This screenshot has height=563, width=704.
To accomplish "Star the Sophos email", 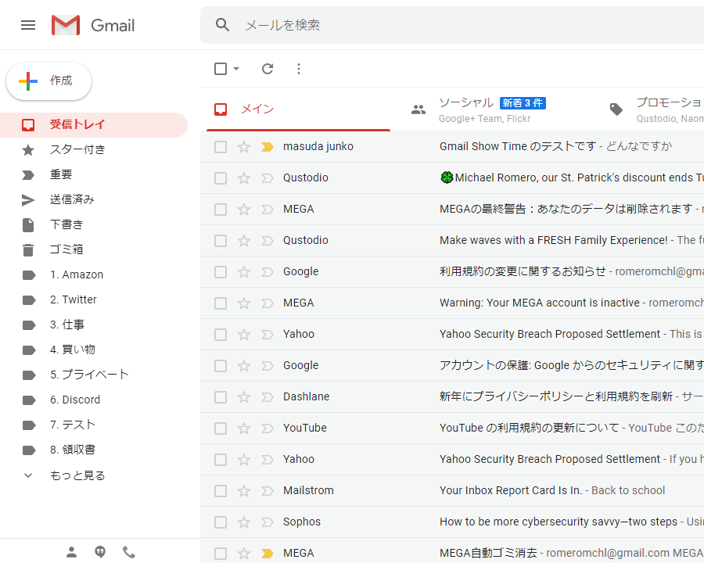I will click(244, 522).
